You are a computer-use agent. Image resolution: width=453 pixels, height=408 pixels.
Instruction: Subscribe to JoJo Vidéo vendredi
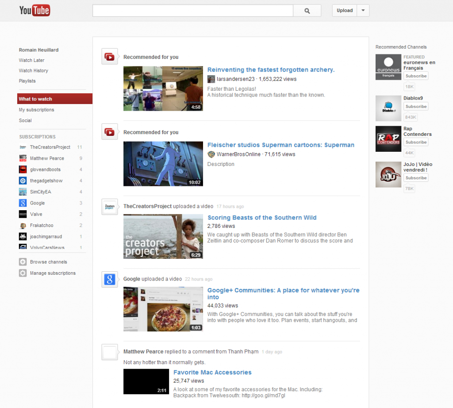click(x=415, y=177)
